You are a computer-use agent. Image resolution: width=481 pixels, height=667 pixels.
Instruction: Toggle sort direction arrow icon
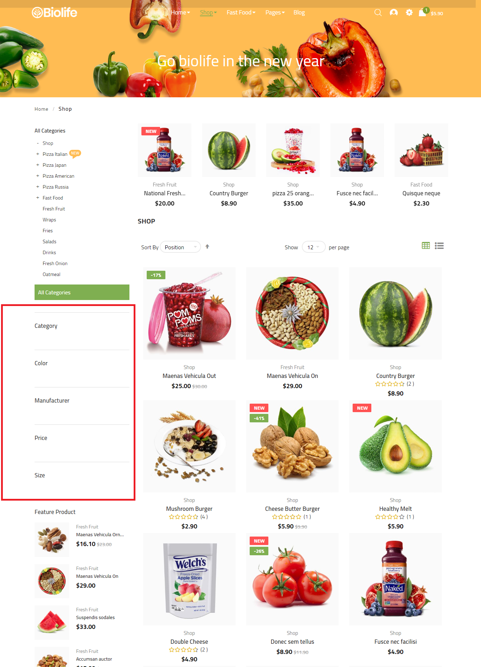[207, 247]
